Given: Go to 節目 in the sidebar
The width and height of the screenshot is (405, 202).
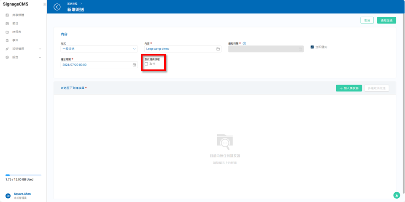Looking at the screenshot, I should [x=15, y=24].
